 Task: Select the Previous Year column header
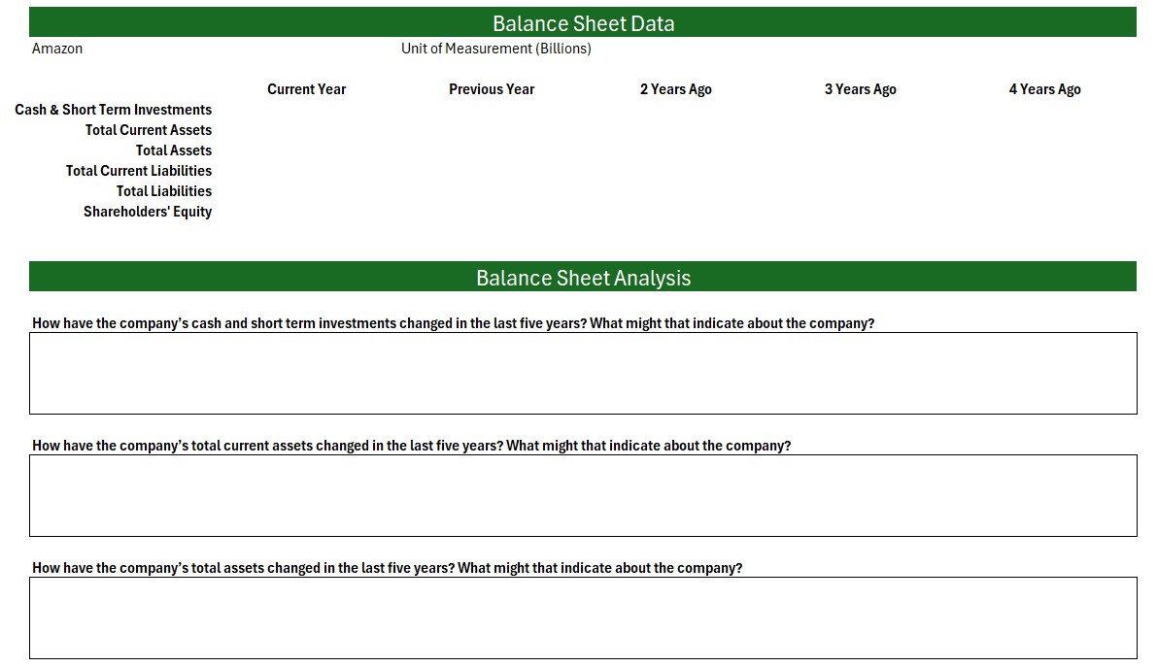click(491, 88)
